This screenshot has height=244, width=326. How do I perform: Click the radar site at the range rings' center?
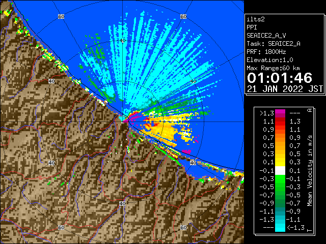pos(122,122)
